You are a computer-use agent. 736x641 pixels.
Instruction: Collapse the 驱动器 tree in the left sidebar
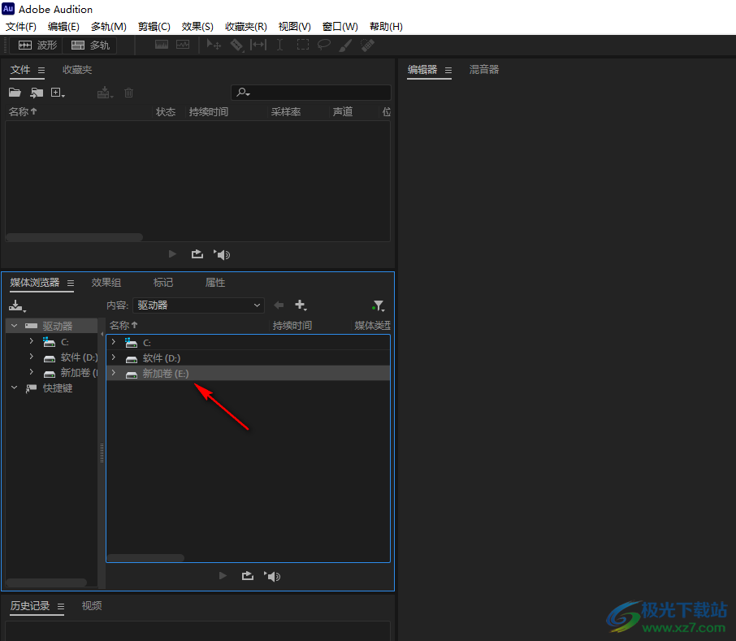tap(14, 324)
